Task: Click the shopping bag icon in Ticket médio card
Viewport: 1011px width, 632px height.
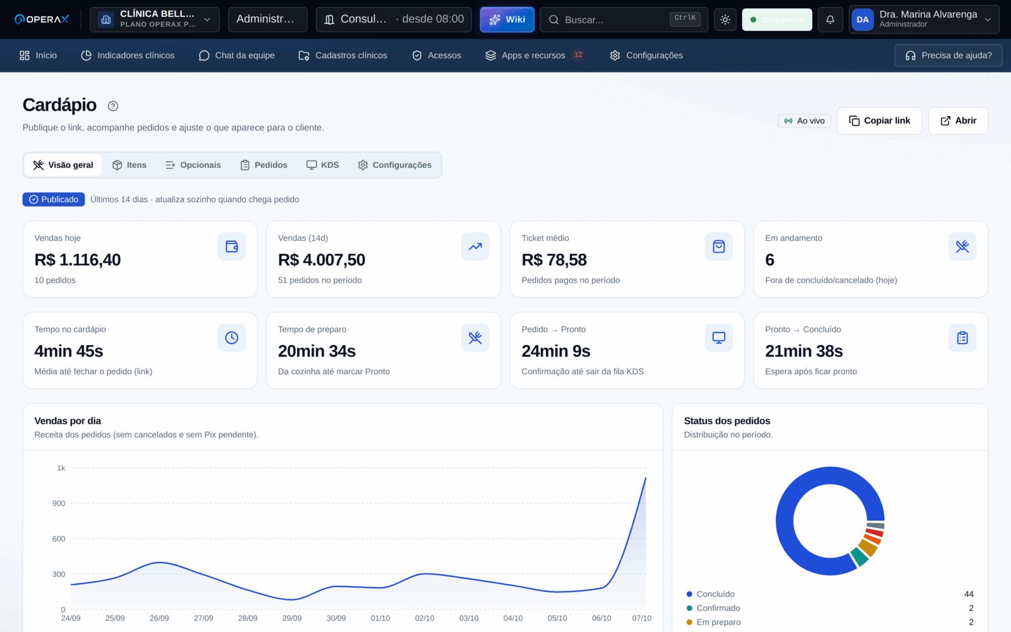Action: [x=718, y=246]
